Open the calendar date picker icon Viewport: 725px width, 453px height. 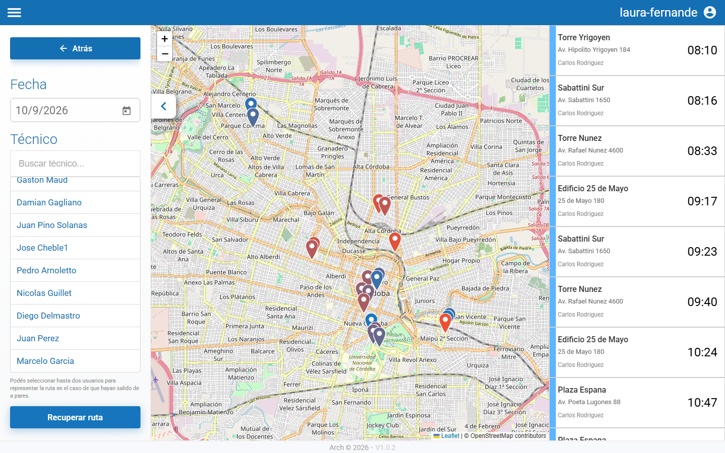click(x=127, y=111)
